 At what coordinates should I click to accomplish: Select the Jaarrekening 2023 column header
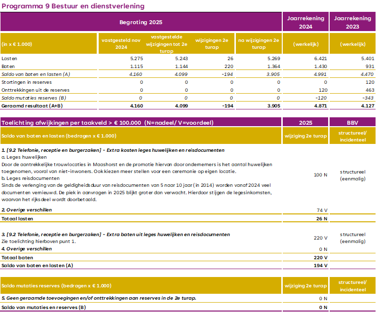[x=352, y=22]
